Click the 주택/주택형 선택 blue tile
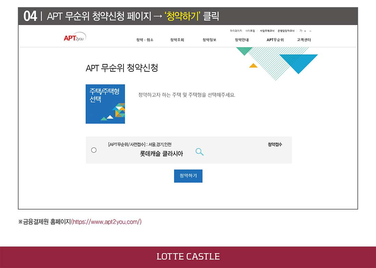The image size is (376, 268). pos(105,104)
